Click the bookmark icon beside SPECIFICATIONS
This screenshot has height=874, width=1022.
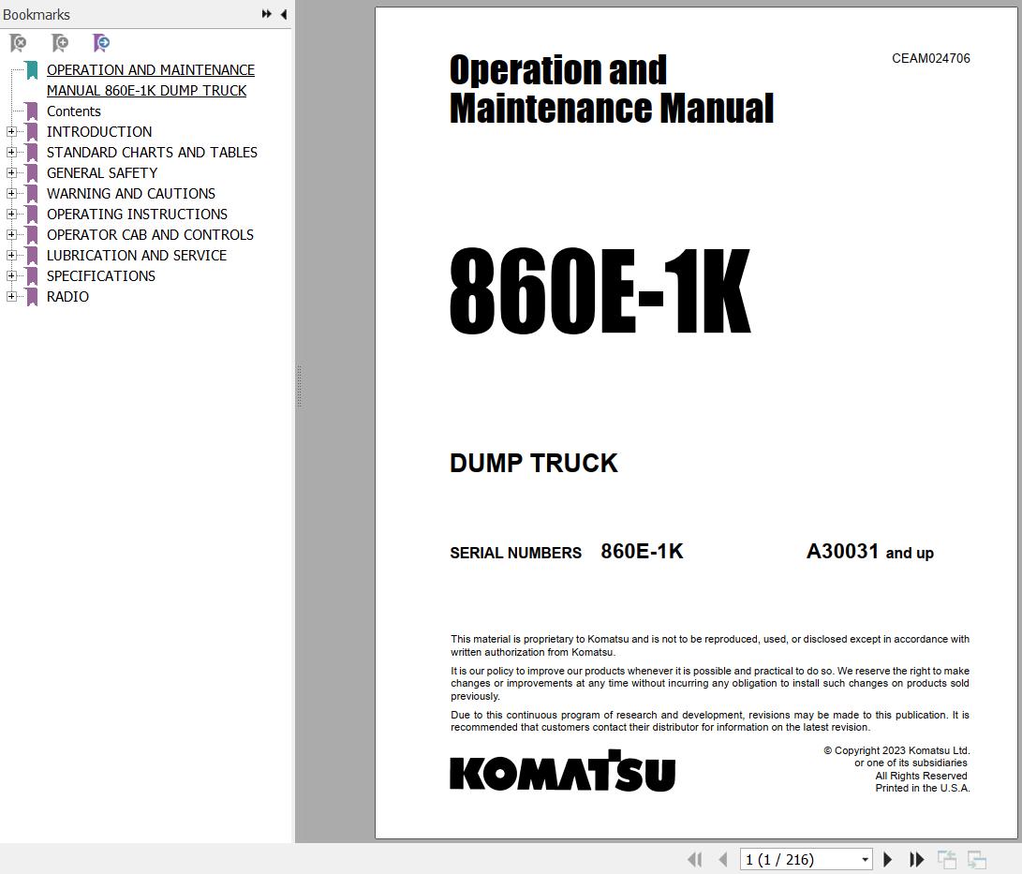click(x=31, y=276)
